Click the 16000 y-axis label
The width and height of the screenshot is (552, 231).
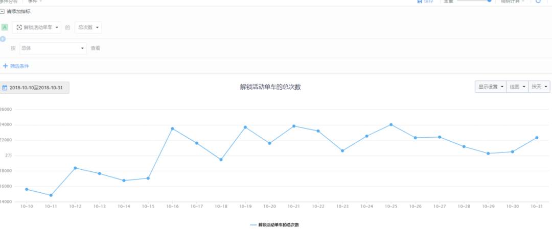[5, 187]
